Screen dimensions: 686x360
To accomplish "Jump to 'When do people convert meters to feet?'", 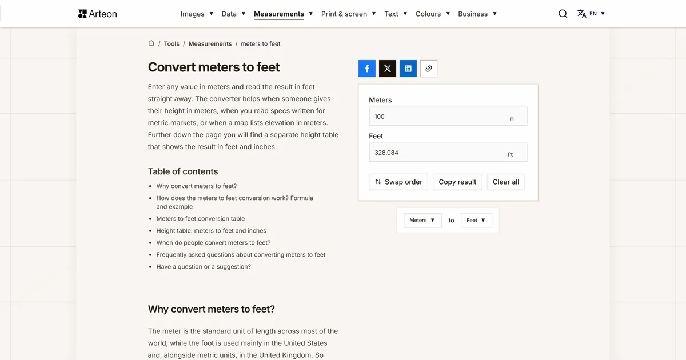I will click(214, 242).
